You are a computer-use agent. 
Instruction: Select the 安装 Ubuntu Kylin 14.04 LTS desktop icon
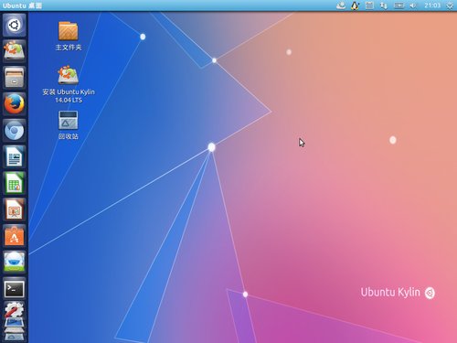coord(69,84)
